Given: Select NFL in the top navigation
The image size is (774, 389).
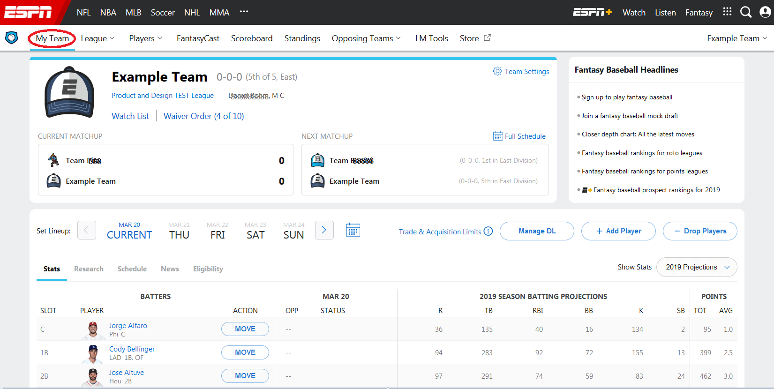Looking at the screenshot, I should coord(84,13).
